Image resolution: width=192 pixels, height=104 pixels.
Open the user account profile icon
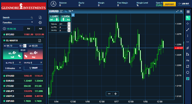(53, 4)
